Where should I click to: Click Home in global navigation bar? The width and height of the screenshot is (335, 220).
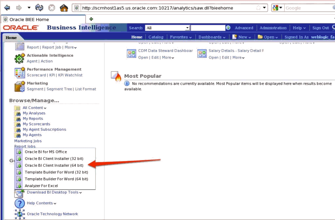click(x=137, y=37)
